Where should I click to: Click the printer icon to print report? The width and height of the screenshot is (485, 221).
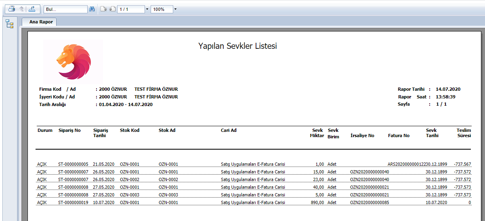coord(12,9)
